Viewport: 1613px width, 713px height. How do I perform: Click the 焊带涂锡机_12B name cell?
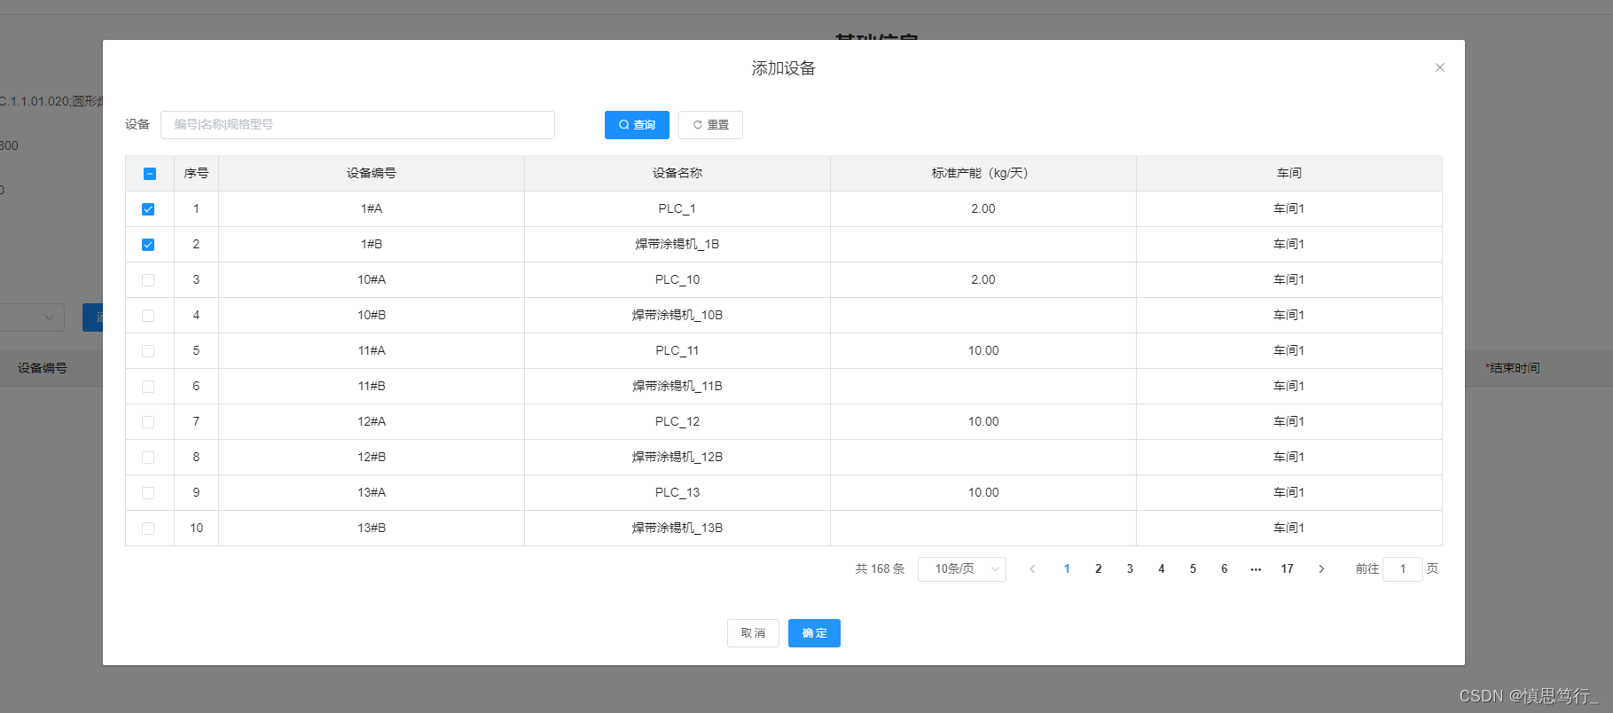coord(677,458)
